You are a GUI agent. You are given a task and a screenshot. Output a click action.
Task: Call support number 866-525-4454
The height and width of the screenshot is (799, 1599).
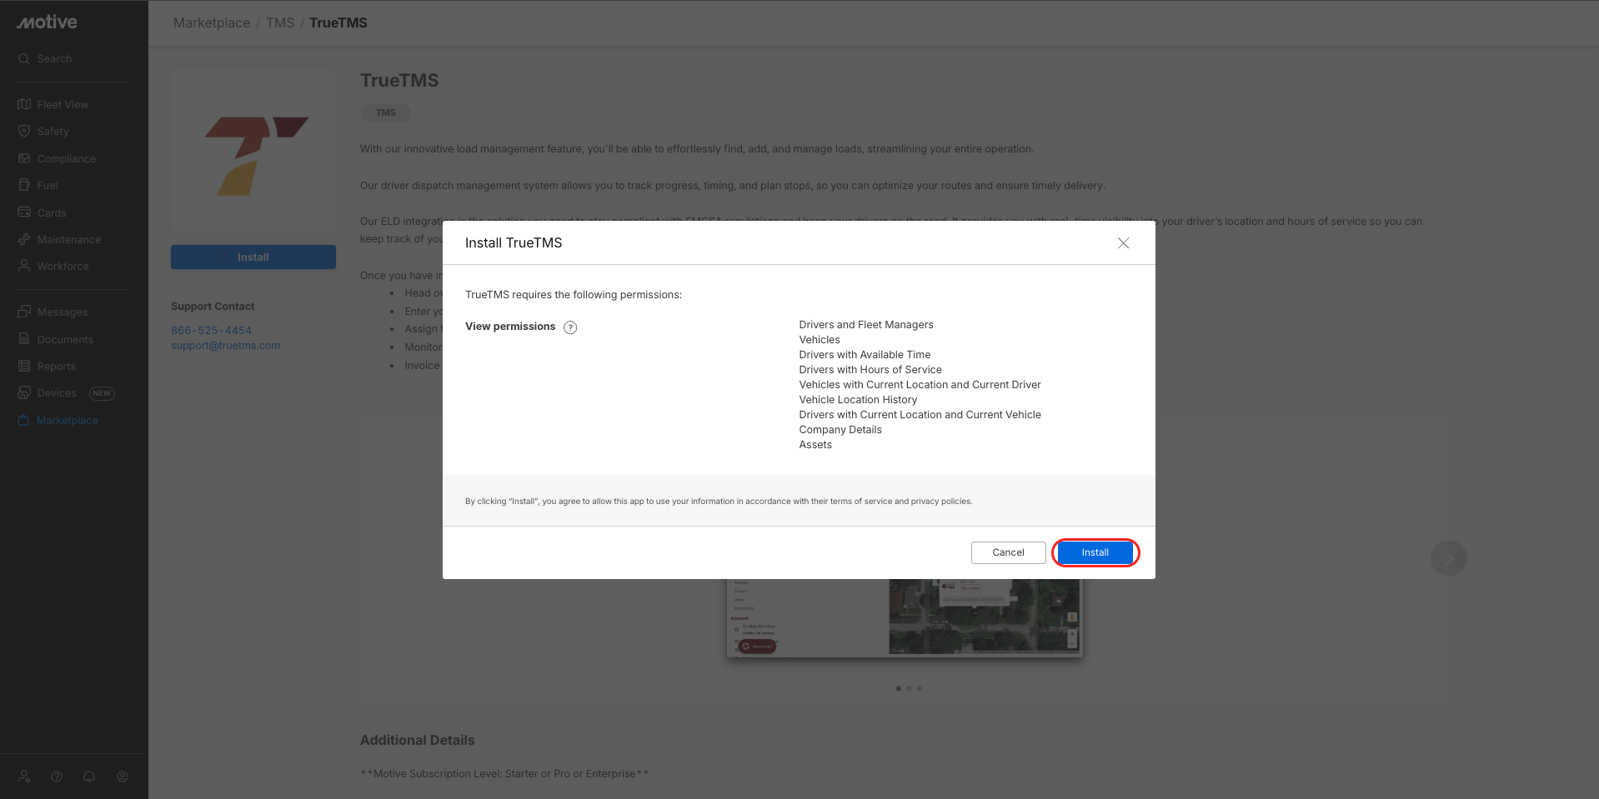tap(212, 331)
